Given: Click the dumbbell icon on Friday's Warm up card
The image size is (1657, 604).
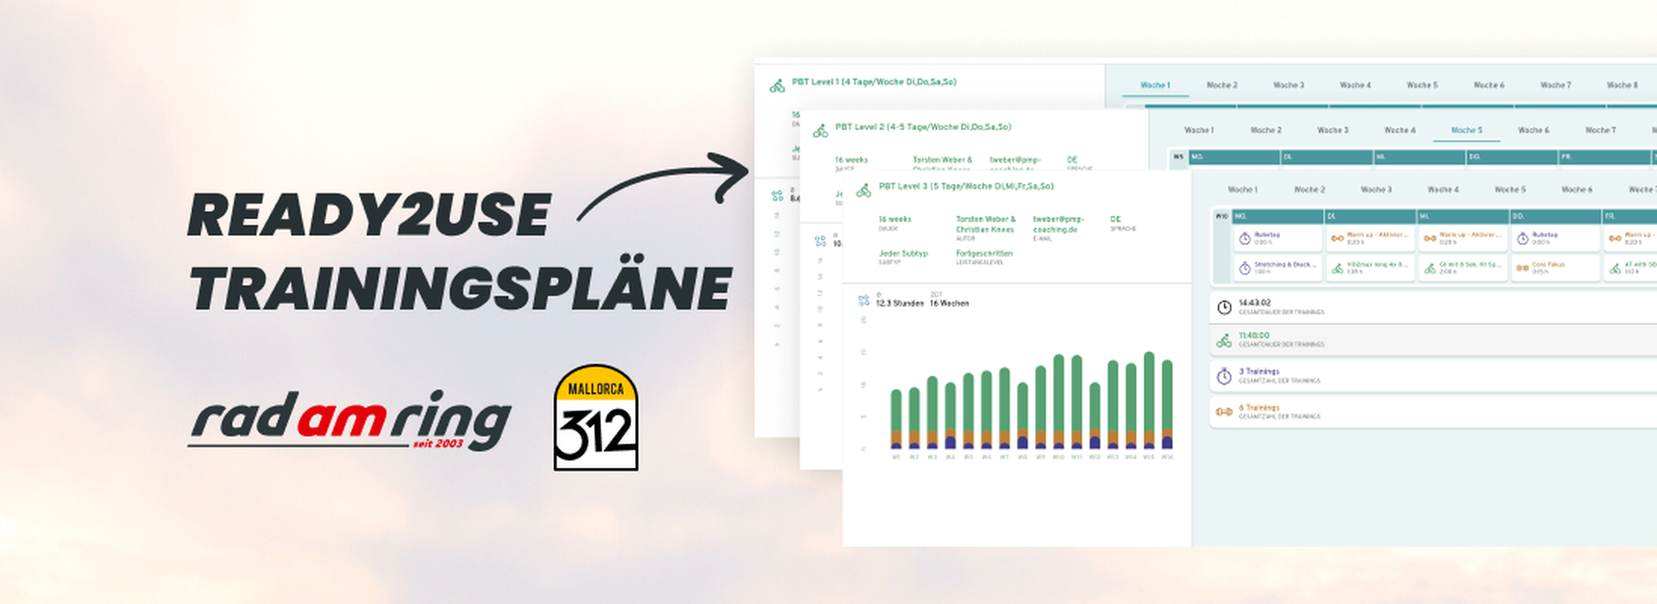Looking at the screenshot, I should pos(1616,238).
